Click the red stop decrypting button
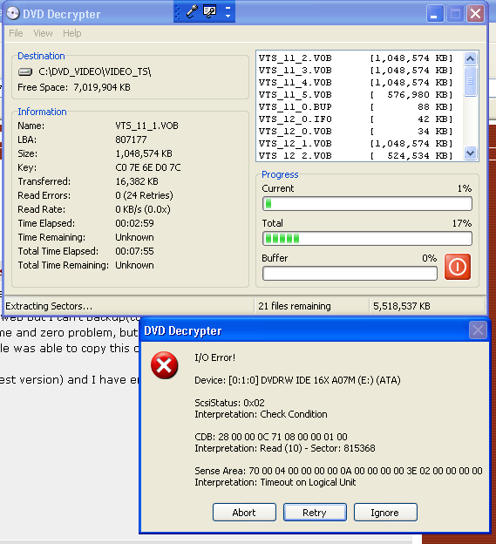 [458, 267]
